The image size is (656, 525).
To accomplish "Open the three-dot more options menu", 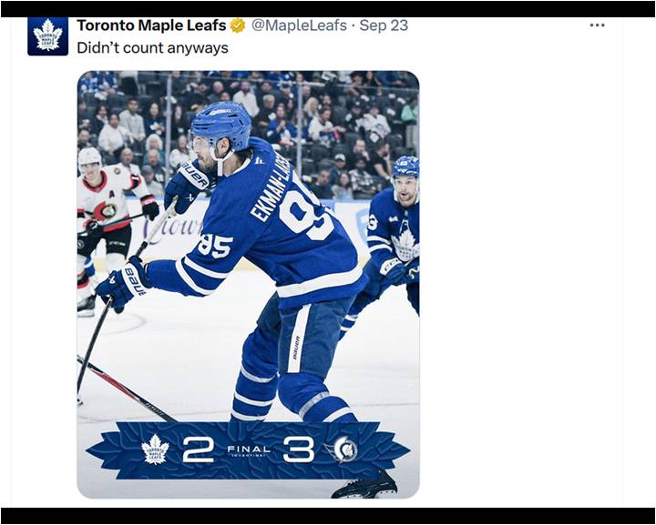I will tap(597, 25).
